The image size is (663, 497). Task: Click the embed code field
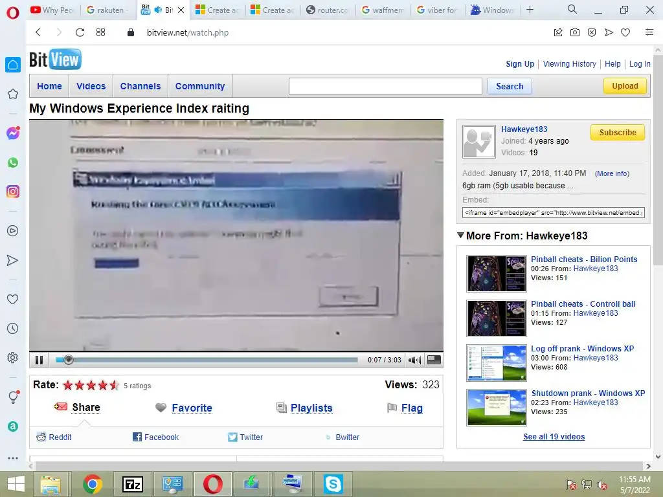(x=554, y=212)
